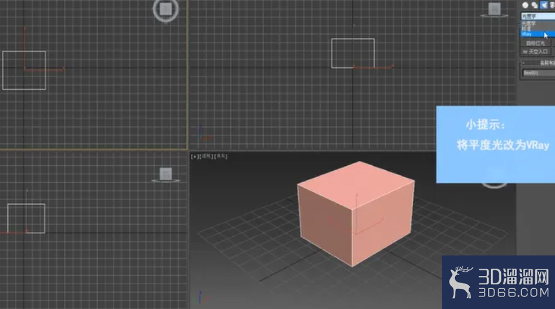This screenshot has width=555, height=309.
Task: Select the box wireframe in top-right viewport
Action: point(353,53)
